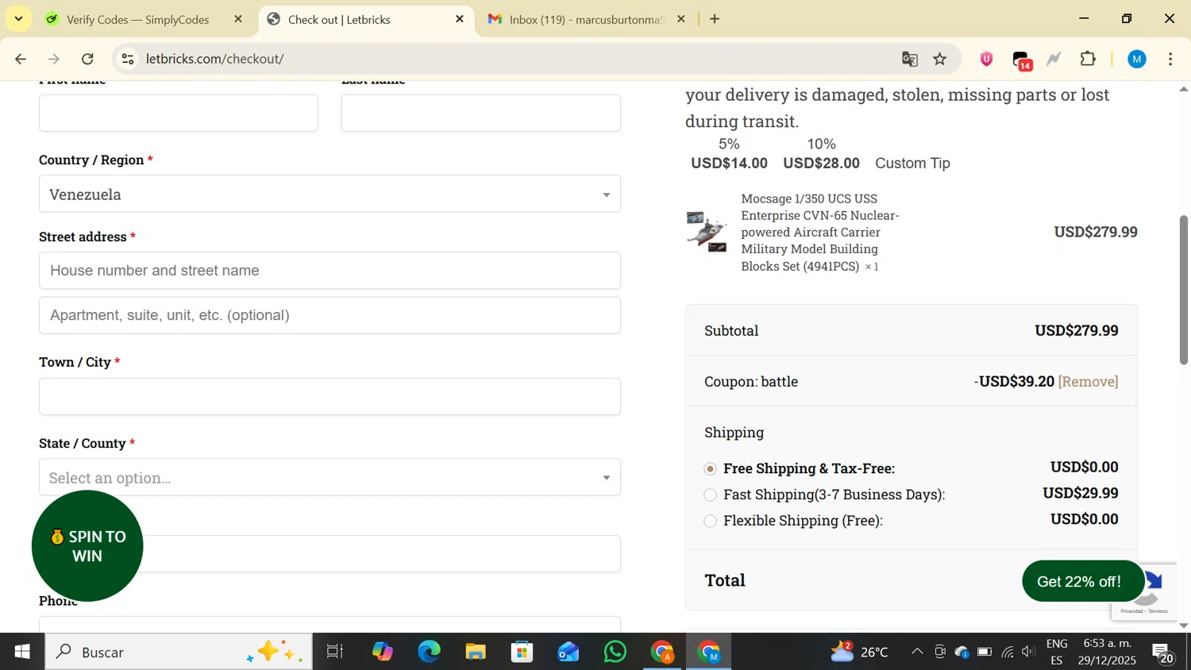Focus the Last name field

(x=481, y=113)
